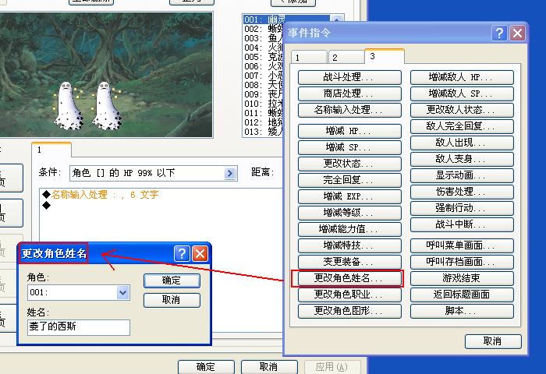
Task: Click 取消 at bottom of main window
Action: click(269, 367)
